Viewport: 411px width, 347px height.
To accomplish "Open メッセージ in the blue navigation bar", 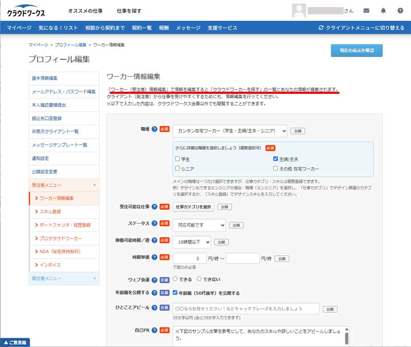I will click(188, 28).
